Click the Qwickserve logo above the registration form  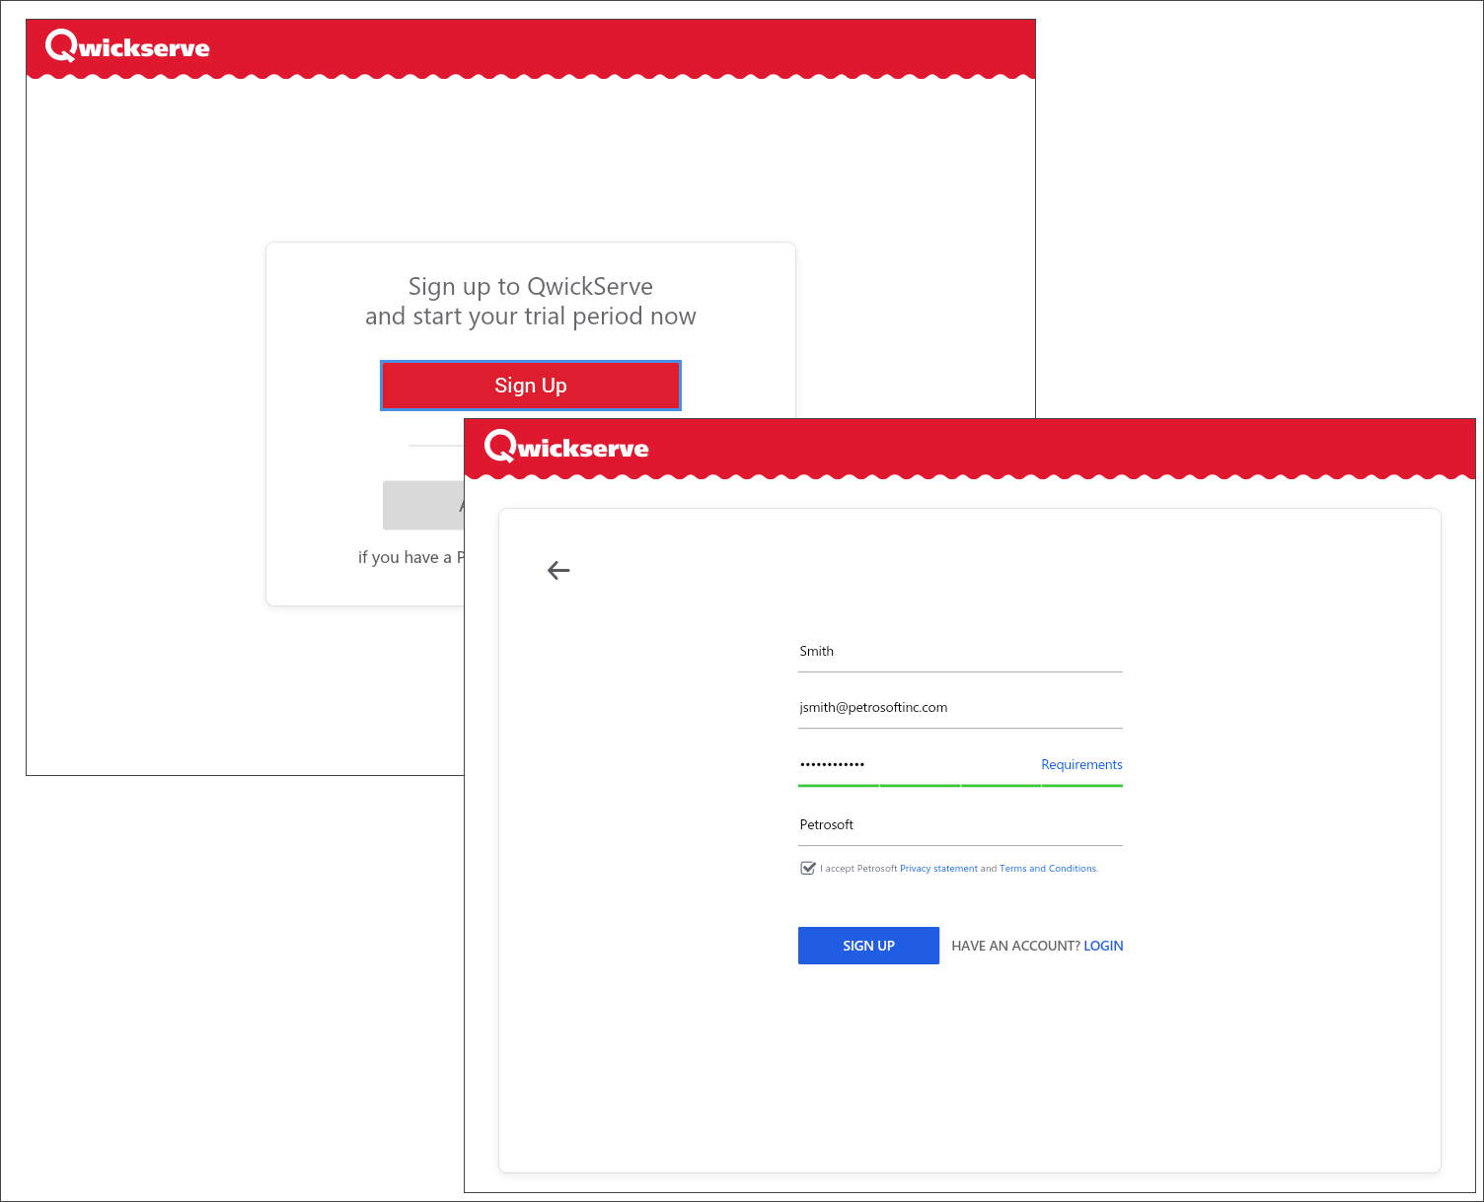tap(566, 448)
